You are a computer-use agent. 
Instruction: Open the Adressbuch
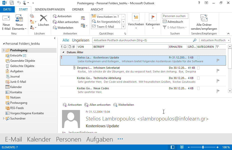(173, 21)
